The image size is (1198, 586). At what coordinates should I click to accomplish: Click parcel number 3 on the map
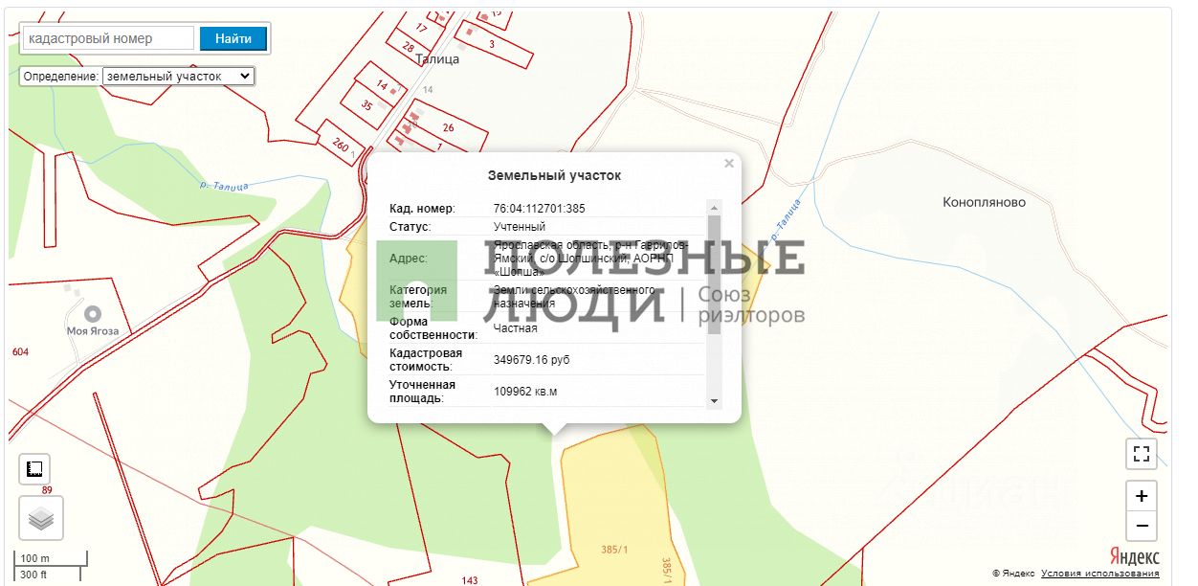pyautogui.click(x=492, y=44)
